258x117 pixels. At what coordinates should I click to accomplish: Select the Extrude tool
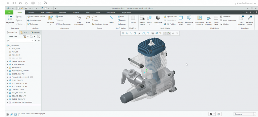[x=122, y=20]
